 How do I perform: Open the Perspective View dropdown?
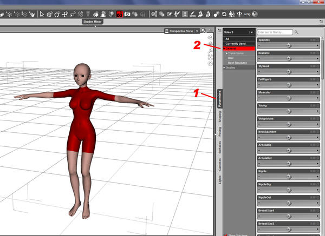[x=197, y=31]
